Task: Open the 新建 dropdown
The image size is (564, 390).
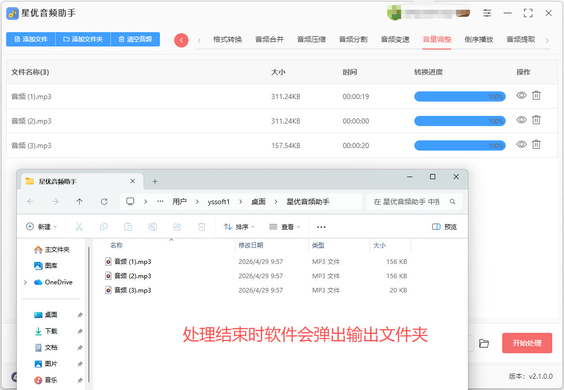Action: [x=41, y=227]
